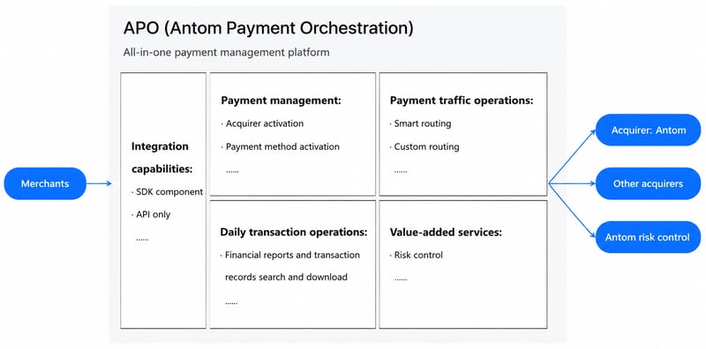Select the Acquirer: Antom pill
706x349 pixels.
[649, 130]
